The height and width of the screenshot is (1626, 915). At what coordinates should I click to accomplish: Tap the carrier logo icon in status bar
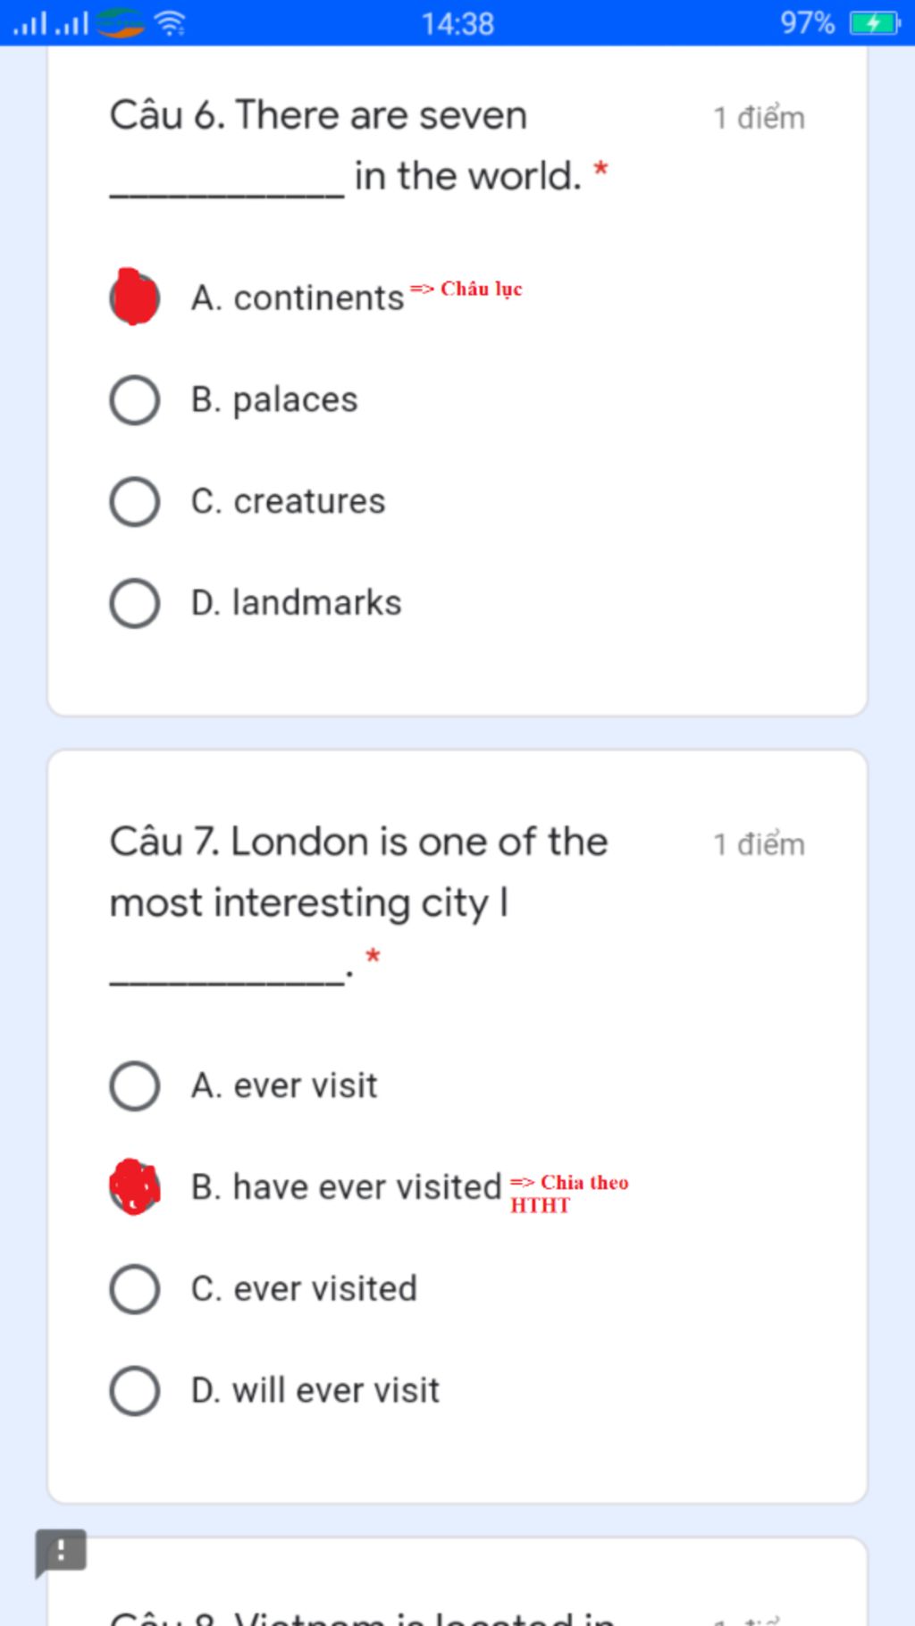pyautogui.click(x=121, y=23)
